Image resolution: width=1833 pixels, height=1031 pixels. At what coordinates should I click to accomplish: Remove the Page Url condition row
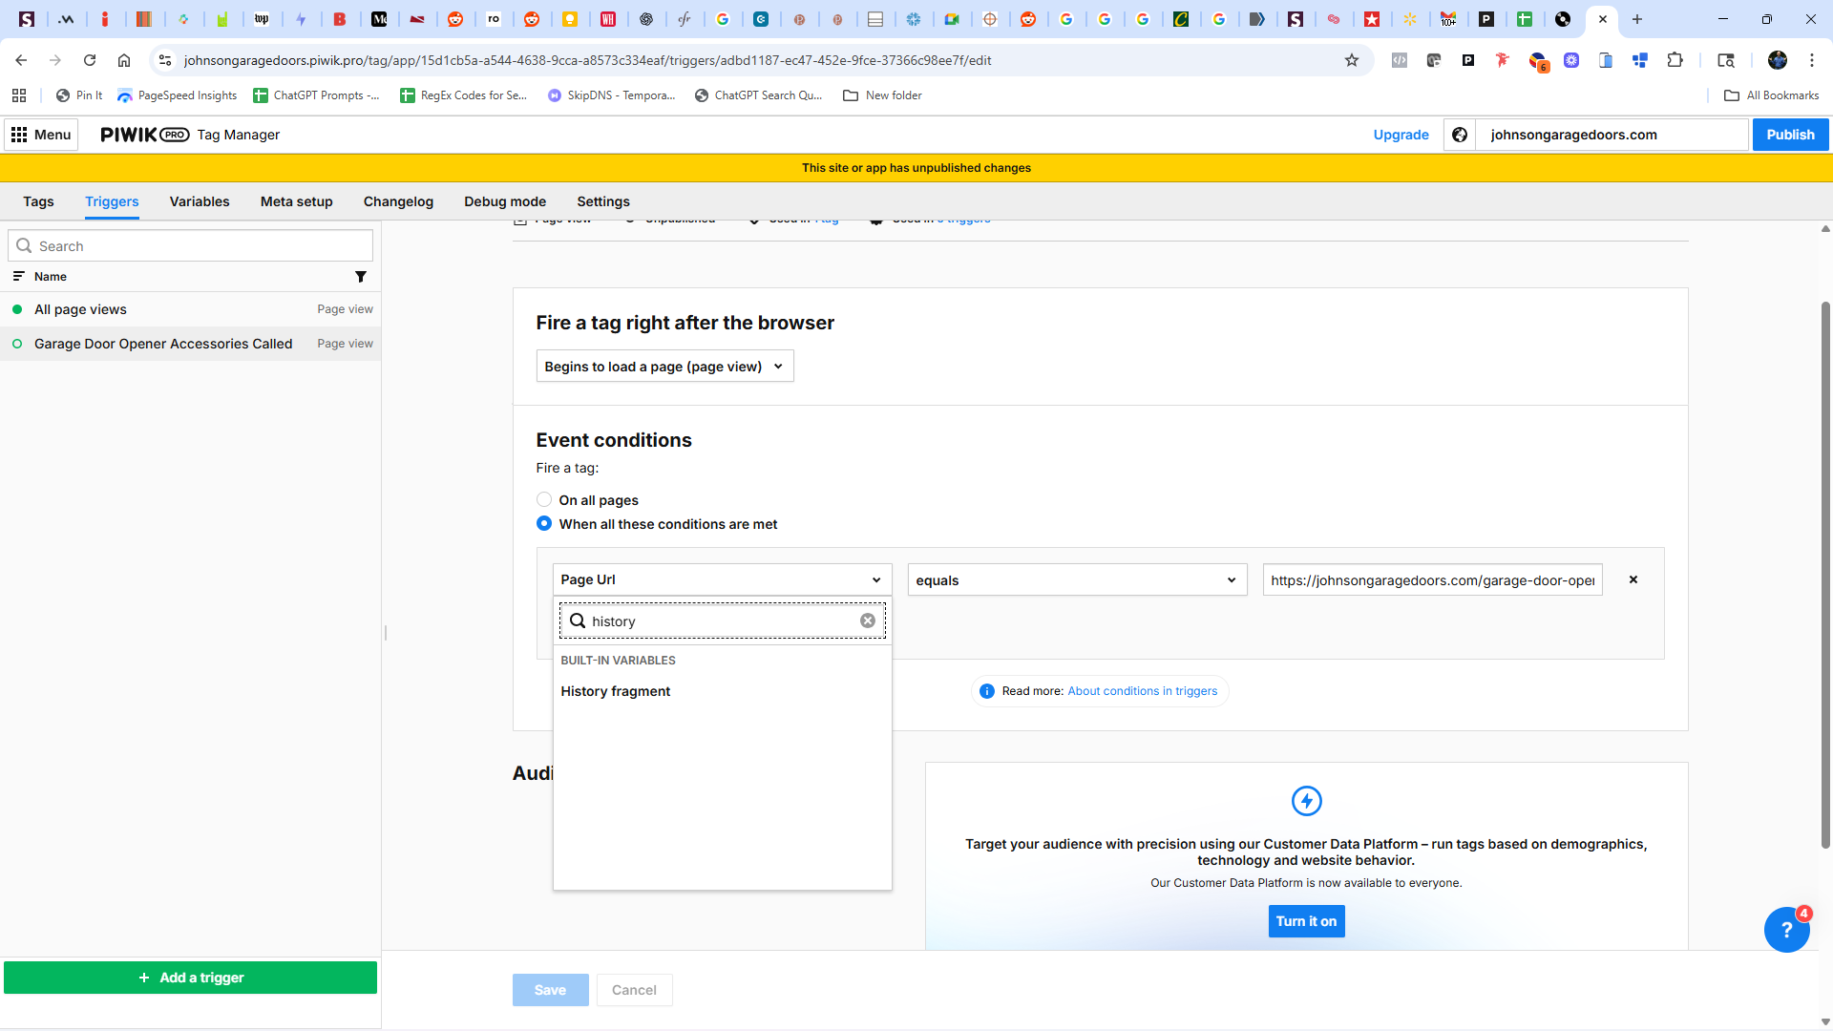pos(1633,579)
